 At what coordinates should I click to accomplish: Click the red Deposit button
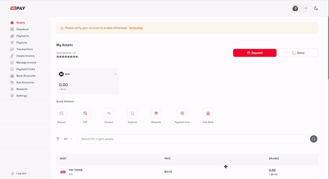(255, 53)
